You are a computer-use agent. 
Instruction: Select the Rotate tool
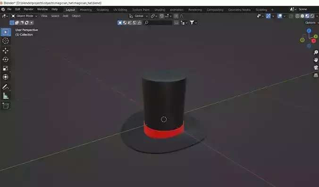6,59
